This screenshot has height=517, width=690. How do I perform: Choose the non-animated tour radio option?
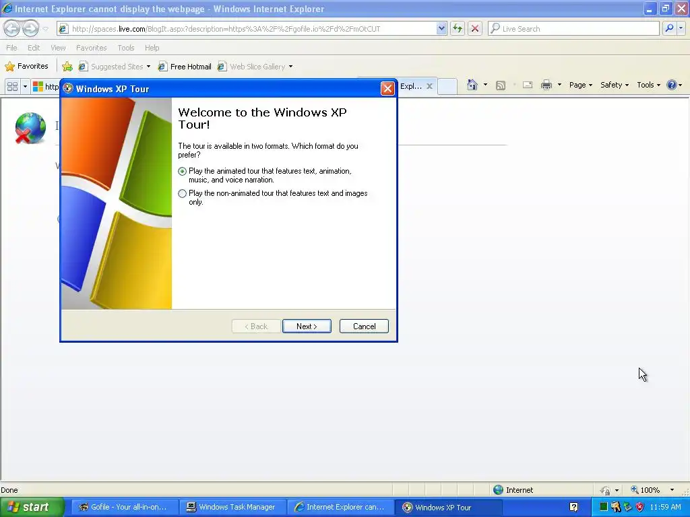tap(182, 193)
